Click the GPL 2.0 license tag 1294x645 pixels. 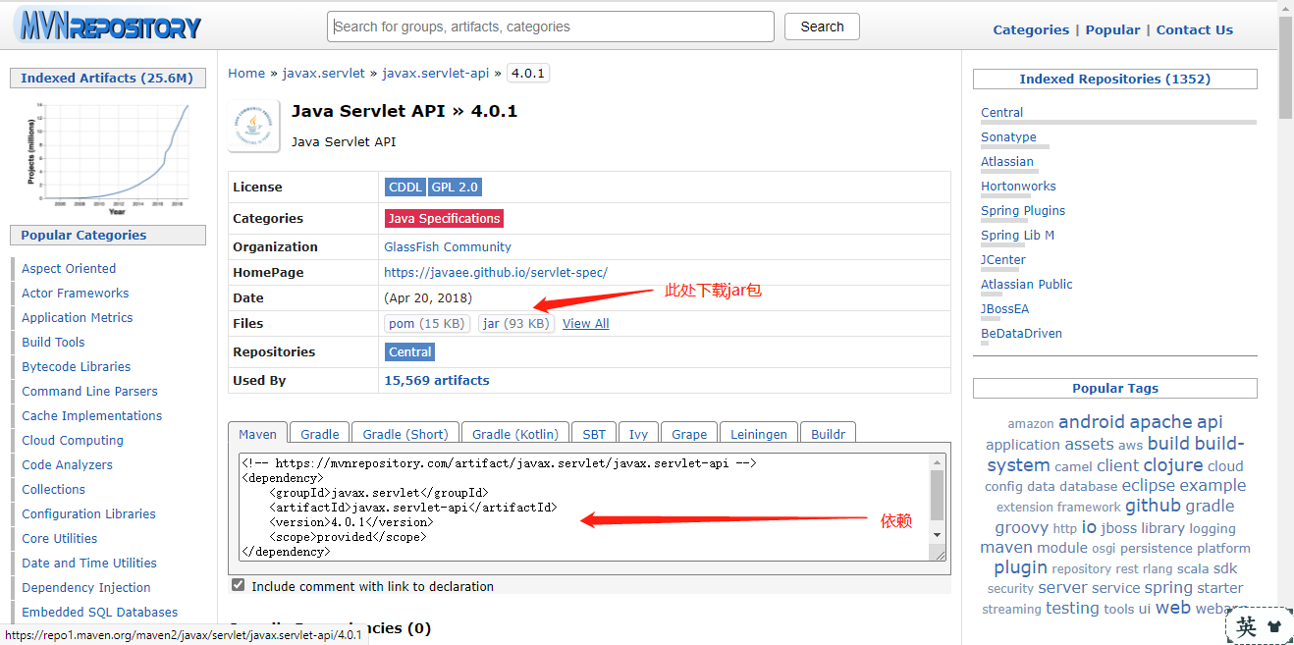click(455, 187)
